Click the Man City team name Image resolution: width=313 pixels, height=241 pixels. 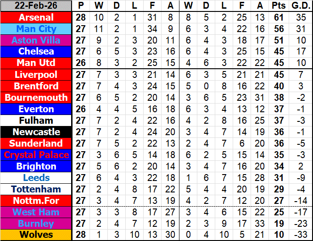[36, 29]
